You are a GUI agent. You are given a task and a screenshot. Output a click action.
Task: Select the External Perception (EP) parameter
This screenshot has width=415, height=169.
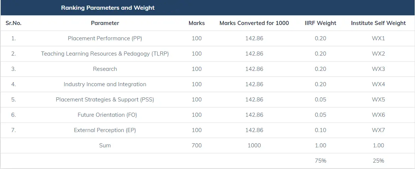tap(105, 130)
